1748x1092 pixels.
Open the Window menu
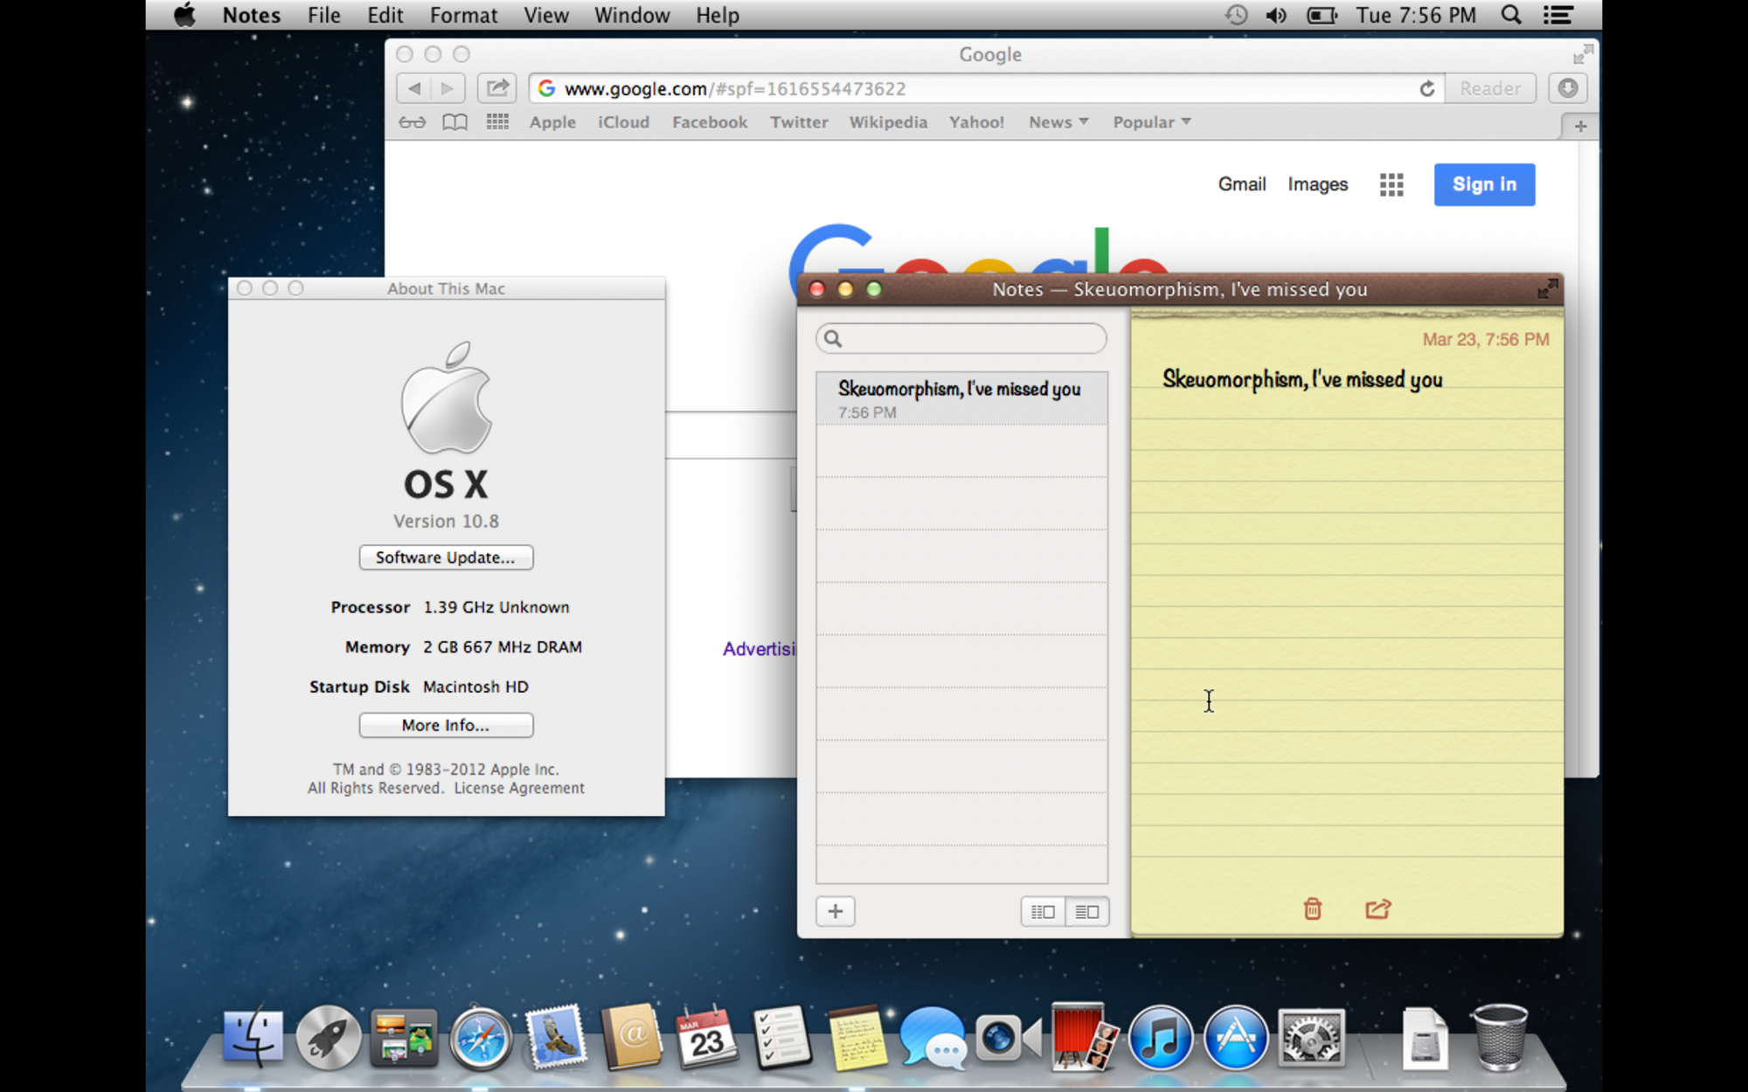631,15
